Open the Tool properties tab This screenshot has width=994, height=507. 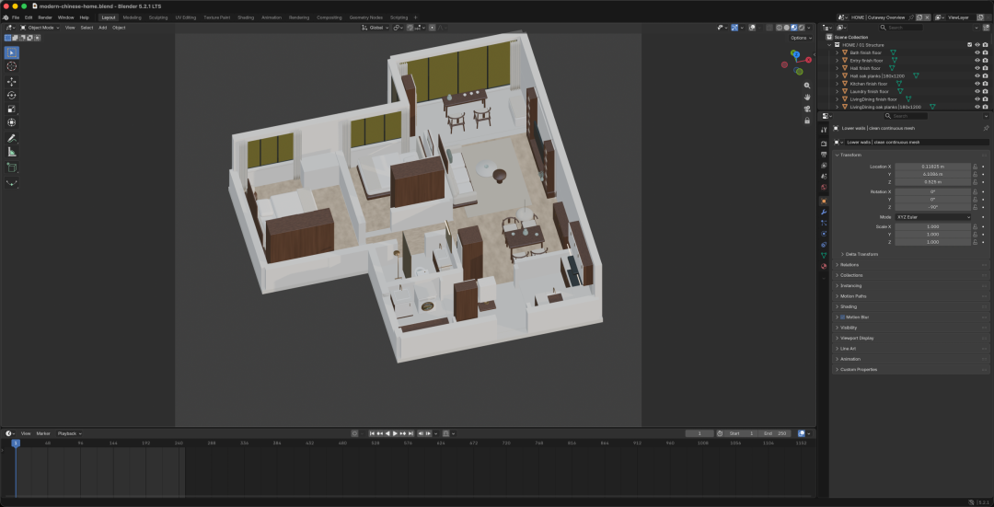(x=824, y=130)
